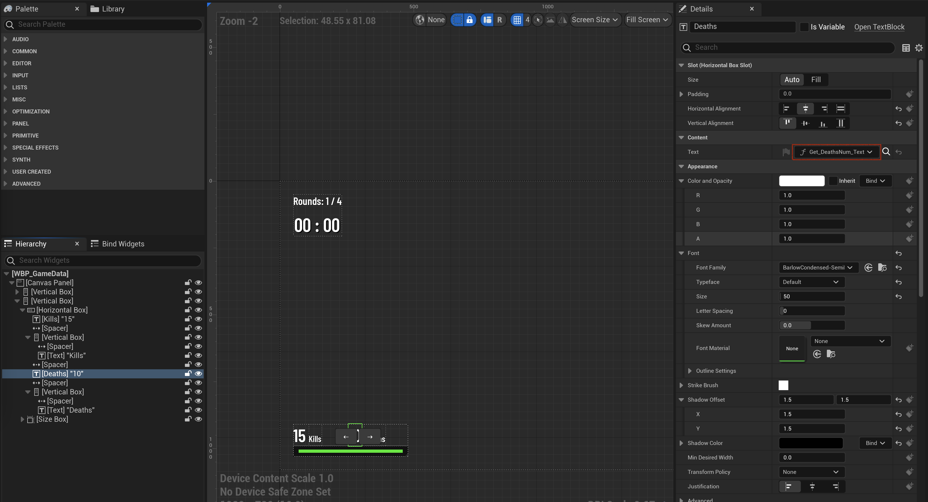Click the Details Search field
The image size is (928, 502).
(787, 48)
